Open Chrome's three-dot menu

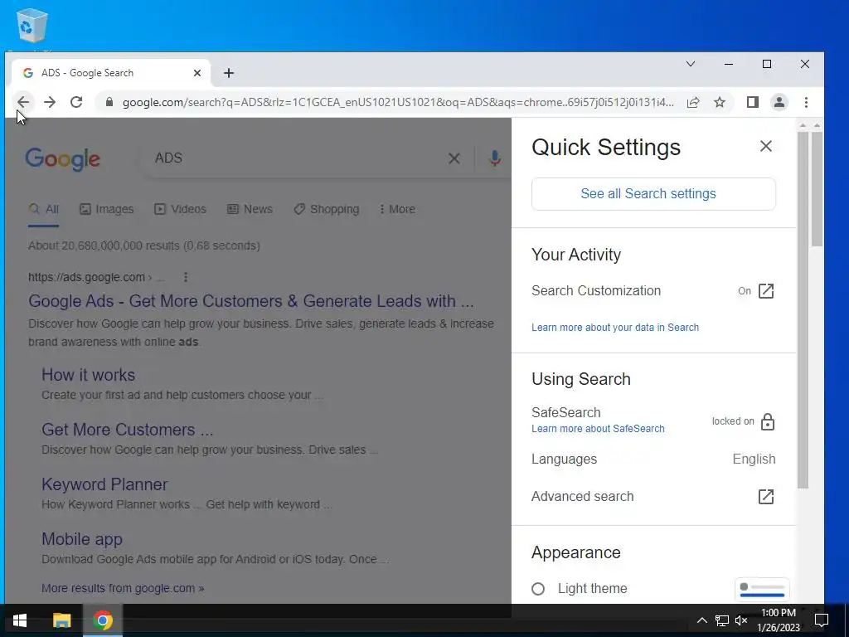pyautogui.click(x=806, y=102)
